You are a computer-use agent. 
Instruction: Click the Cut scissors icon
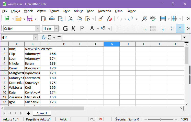(x=71, y=19)
